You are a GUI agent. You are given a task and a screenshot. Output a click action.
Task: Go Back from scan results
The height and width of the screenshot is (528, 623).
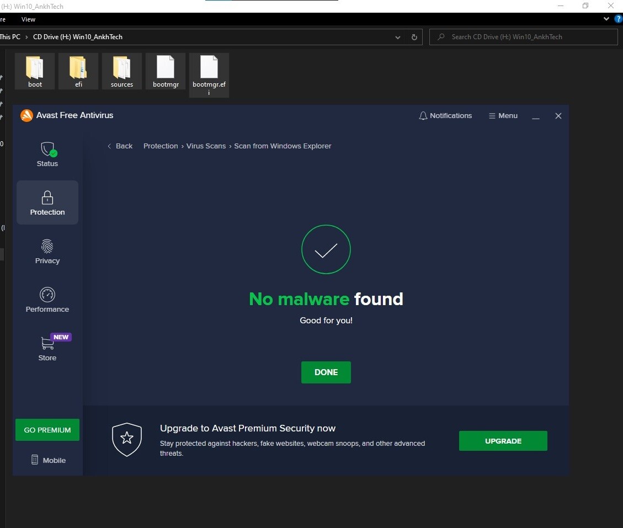(120, 146)
